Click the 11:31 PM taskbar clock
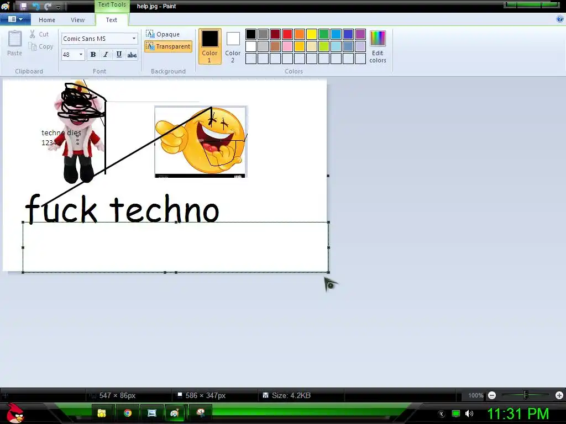566x424 pixels. (x=518, y=414)
